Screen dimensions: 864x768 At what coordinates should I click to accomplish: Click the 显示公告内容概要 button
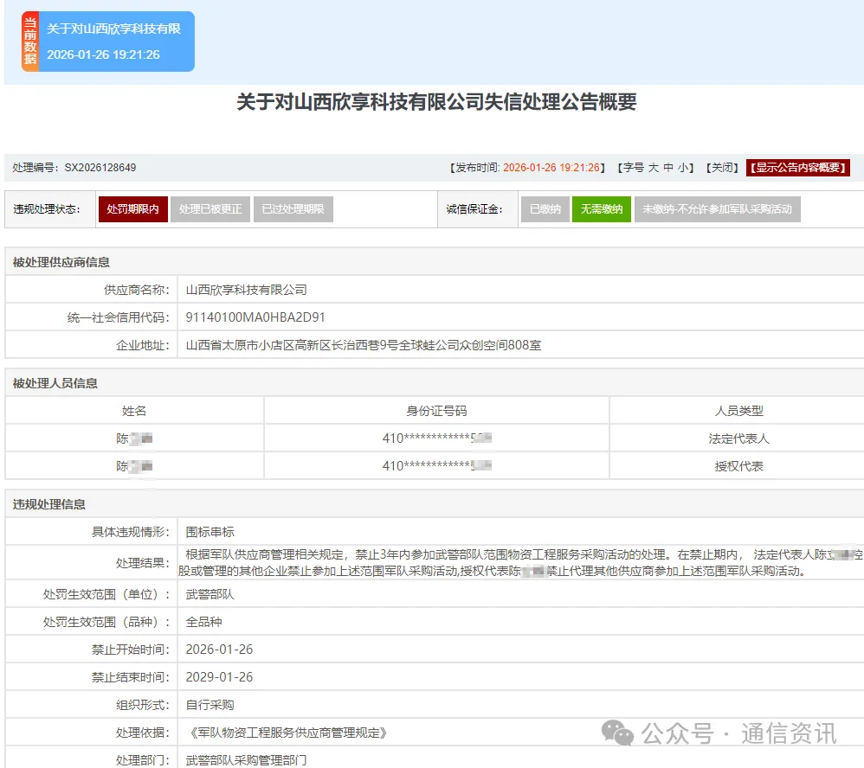tap(798, 168)
